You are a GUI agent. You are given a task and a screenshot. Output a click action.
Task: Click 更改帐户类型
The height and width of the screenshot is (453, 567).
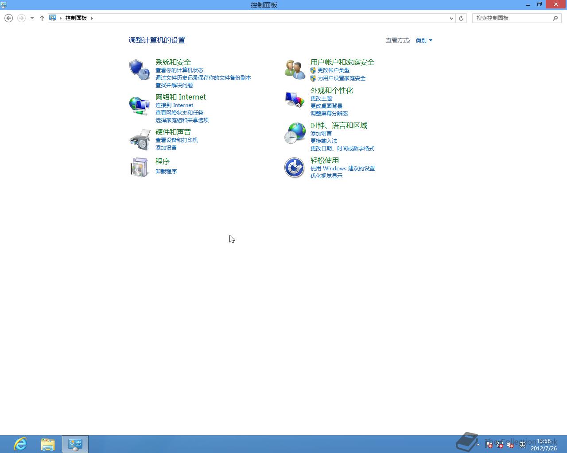[x=334, y=70]
